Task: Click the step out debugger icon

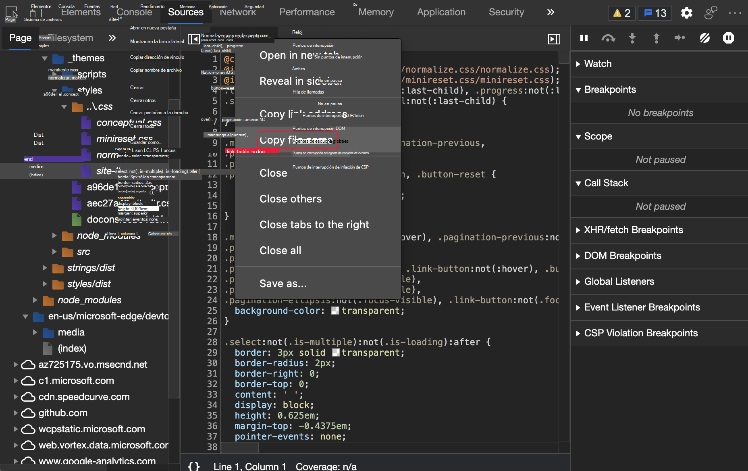Action: pos(656,38)
